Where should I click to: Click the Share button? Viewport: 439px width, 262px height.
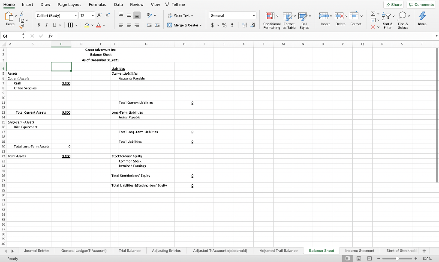[x=394, y=4]
